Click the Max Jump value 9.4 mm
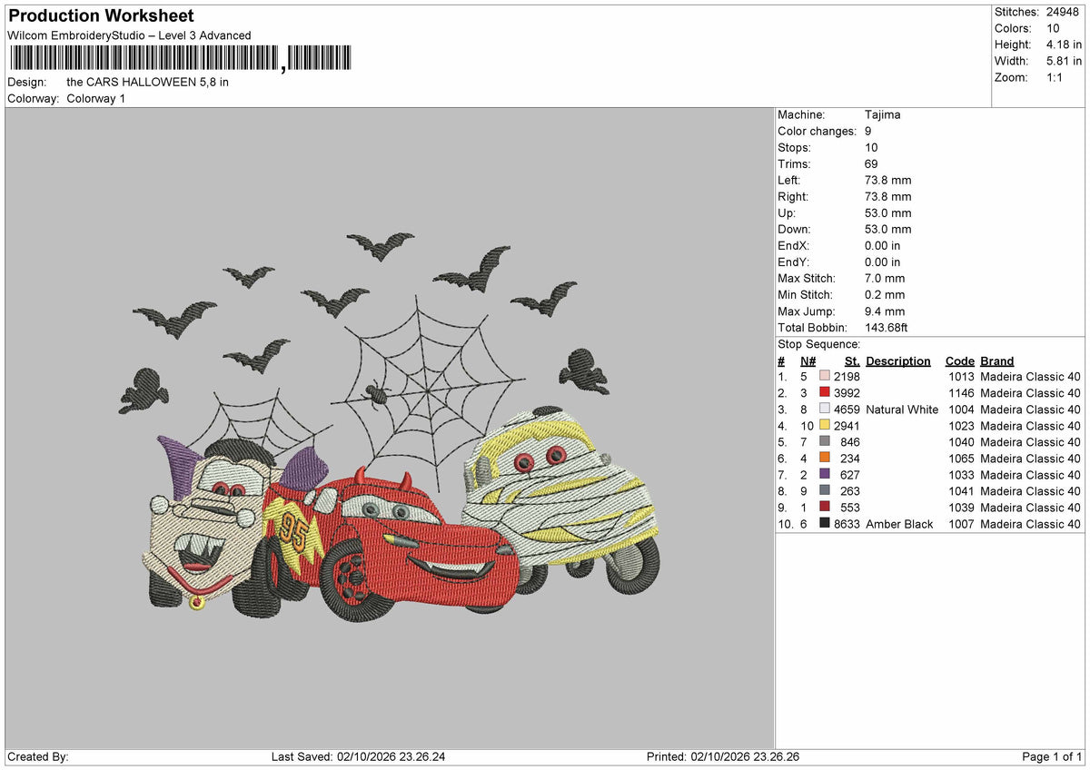 (x=886, y=311)
